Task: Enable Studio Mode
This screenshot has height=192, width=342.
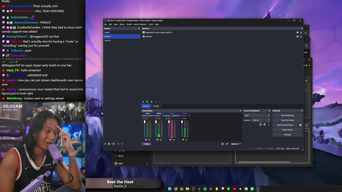Action: tap(287, 130)
